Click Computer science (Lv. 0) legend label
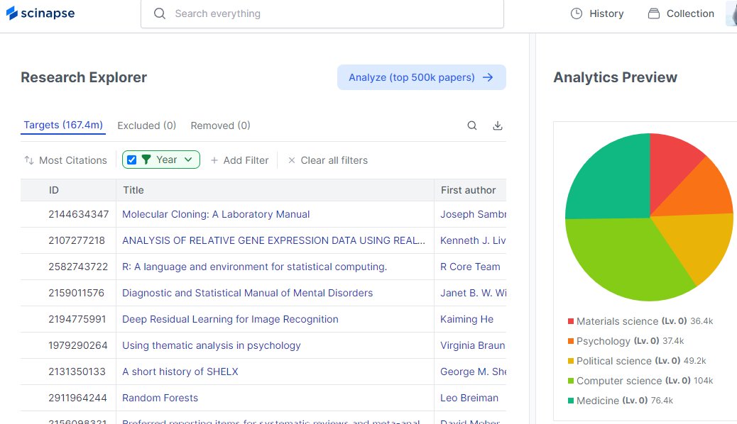The width and height of the screenshot is (737, 424). click(633, 381)
